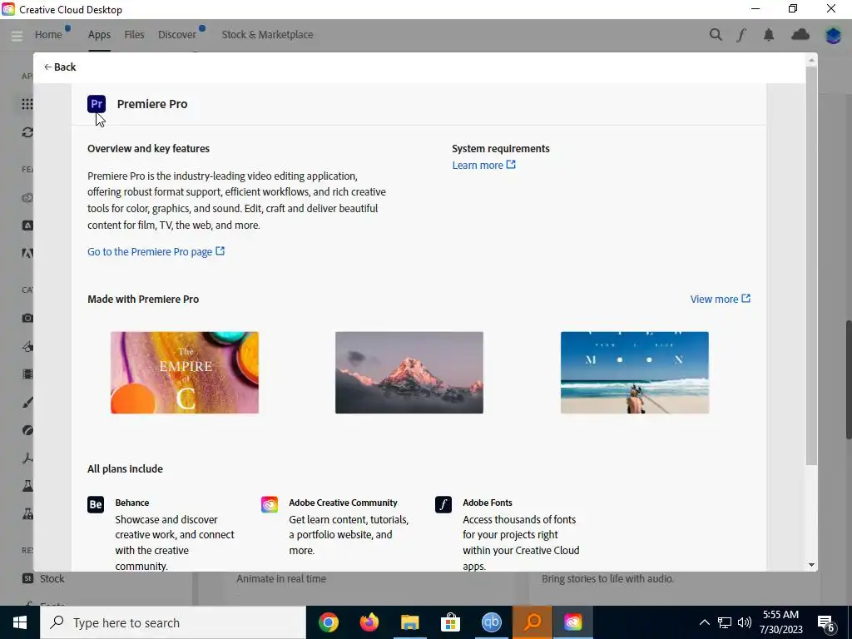Launch Google Chrome from taskbar
852x639 pixels.
point(329,622)
